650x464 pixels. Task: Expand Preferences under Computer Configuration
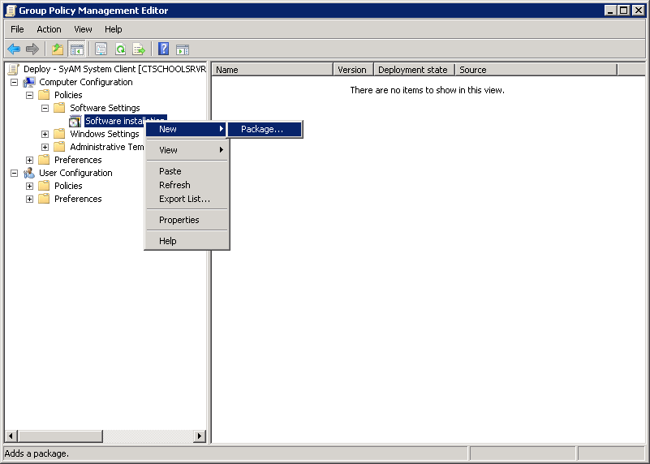pyautogui.click(x=29, y=160)
